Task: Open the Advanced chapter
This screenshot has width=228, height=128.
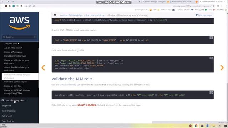Action: tap(7, 116)
